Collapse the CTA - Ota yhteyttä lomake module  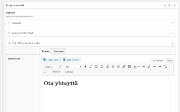[172, 43]
